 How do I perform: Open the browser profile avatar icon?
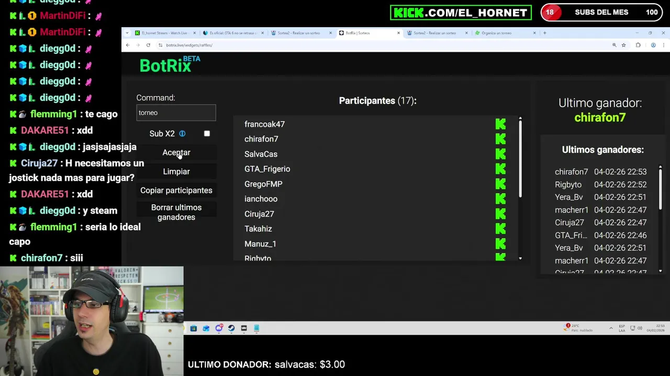653,45
